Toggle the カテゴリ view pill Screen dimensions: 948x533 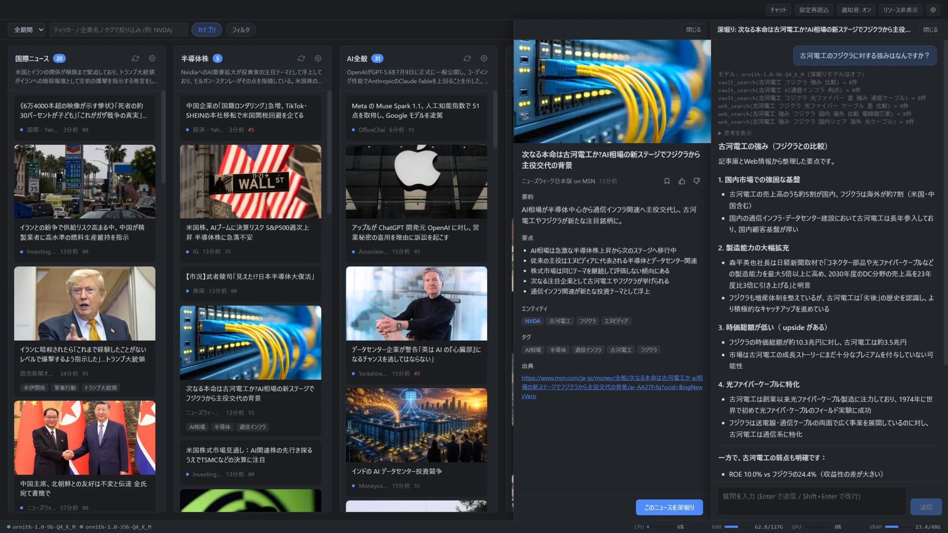point(207,30)
